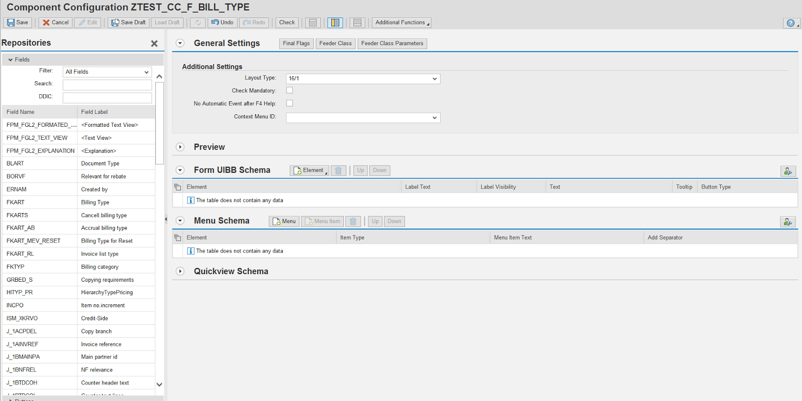Click the highlighted navigation panel layout icon
The image size is (802, 401).
click(x=335, y=23)
